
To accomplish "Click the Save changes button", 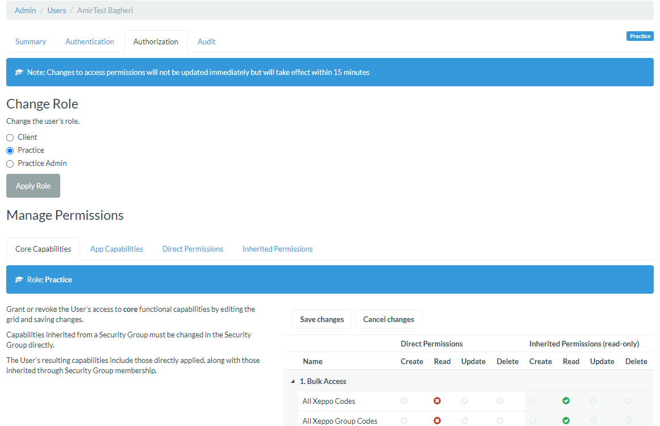I will coord(322,319).
